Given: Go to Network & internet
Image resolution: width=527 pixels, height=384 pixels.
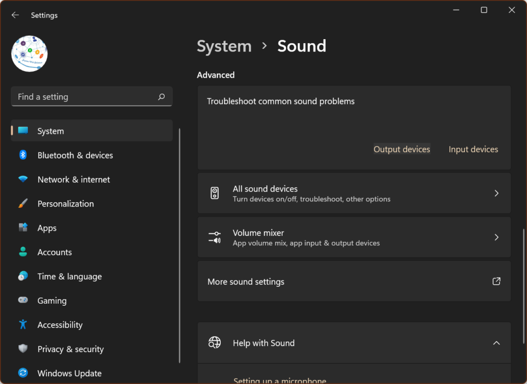Looking at the screenshot, I should tap(92, 179).
